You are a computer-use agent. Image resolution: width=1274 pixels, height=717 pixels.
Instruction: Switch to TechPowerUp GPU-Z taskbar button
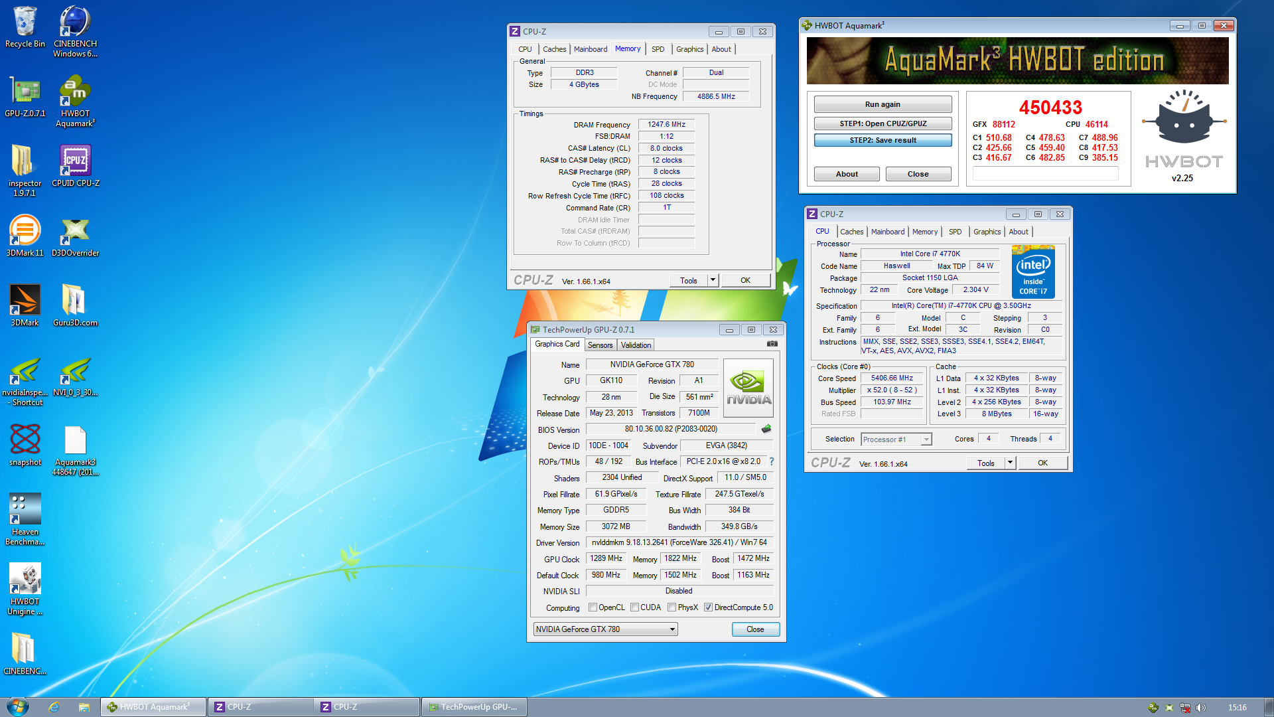pyautogui.click(x=474, y=707)
